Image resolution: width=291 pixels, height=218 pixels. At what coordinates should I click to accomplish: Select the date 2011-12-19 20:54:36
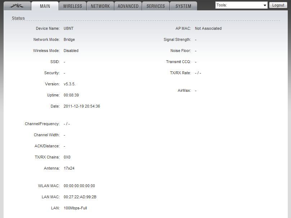tap(82, 106)
